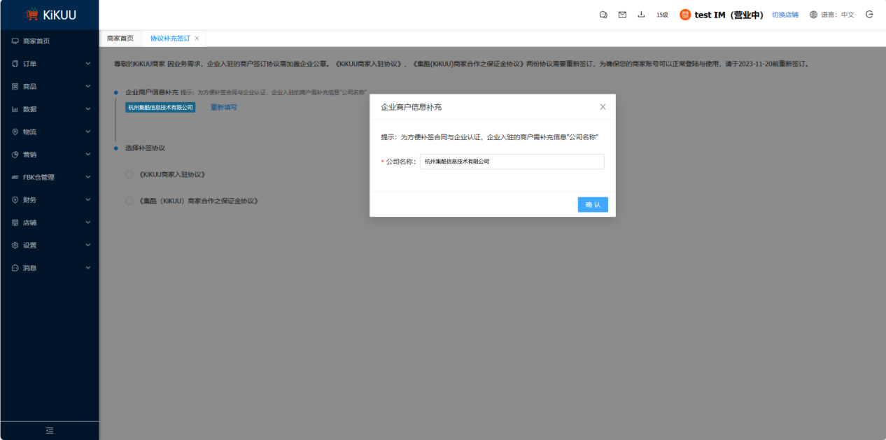This screenshot has width=886, height=440.
Task: Click the 15级 level indicator
Action: tap(662, 15)
